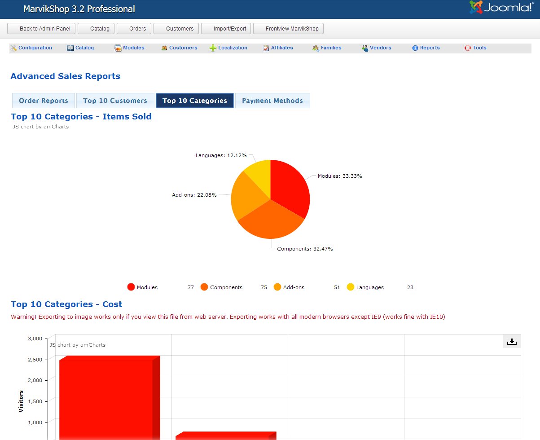Click the Localization green plus icon
The image size is (540, 440).
tap(213, 48)
